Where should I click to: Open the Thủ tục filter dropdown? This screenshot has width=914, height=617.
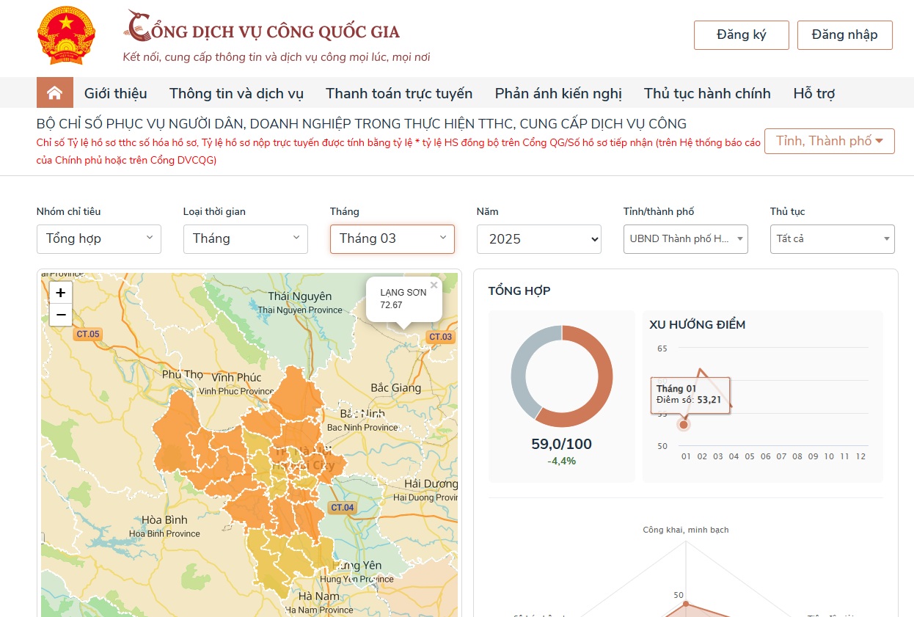pos(833,239)
